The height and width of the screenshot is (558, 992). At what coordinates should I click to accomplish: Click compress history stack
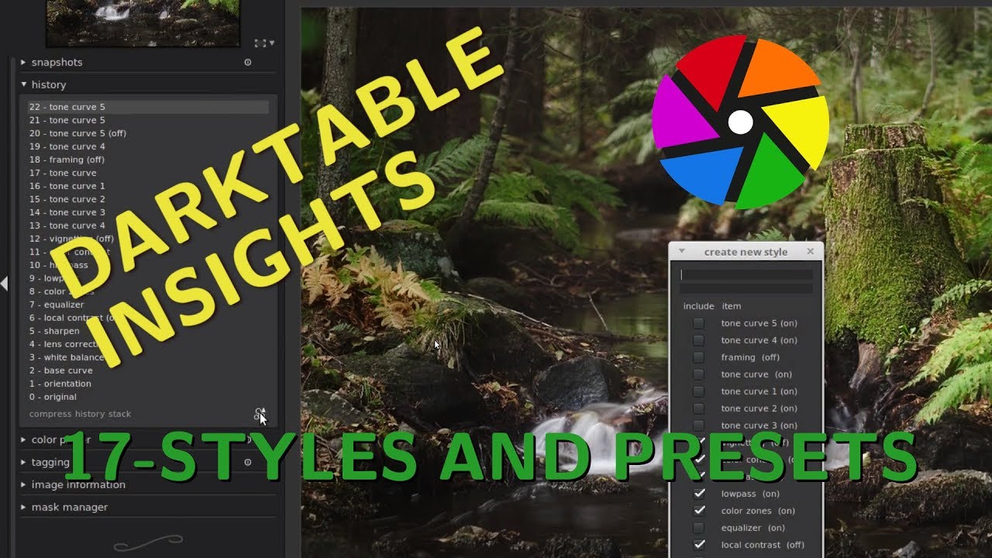(x=80, y=414)
